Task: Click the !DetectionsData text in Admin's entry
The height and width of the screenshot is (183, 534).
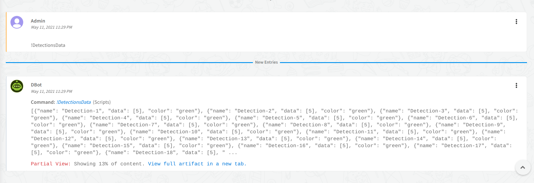Action: (48, 45)
